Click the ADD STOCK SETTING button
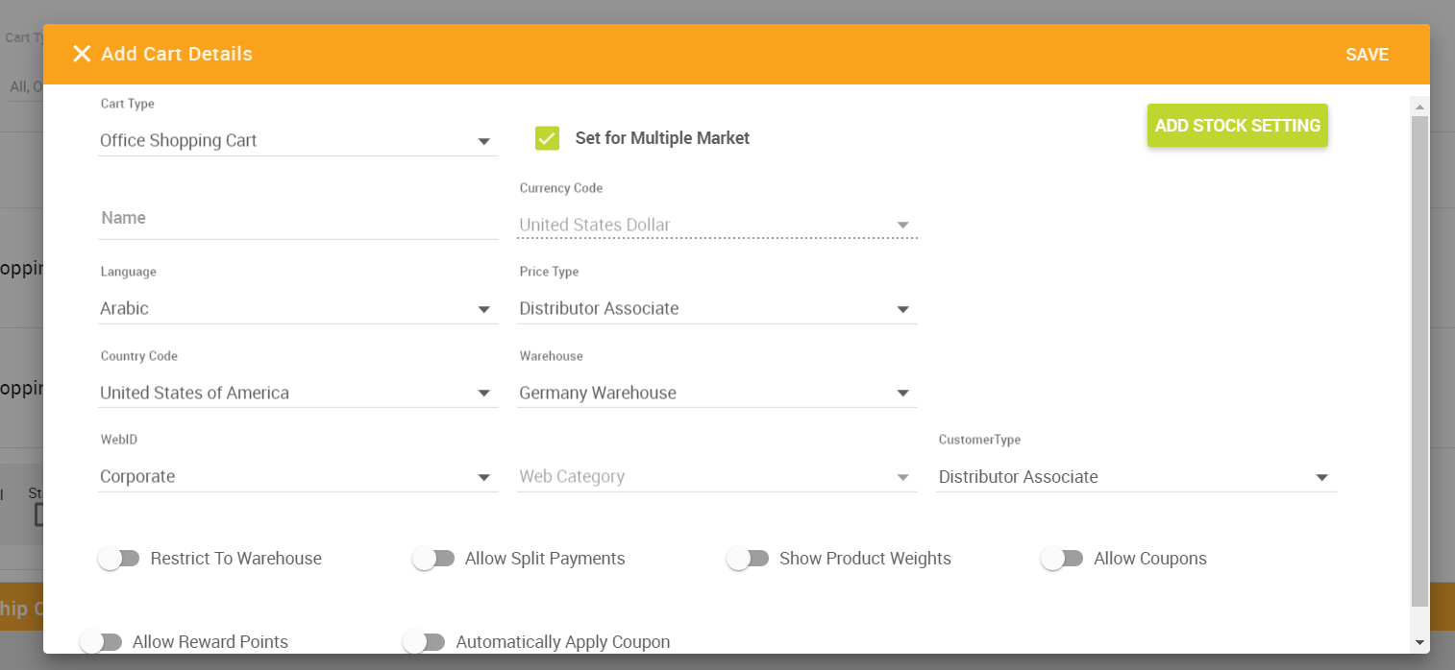The image size is (1455, 670). coord(1237,126)
